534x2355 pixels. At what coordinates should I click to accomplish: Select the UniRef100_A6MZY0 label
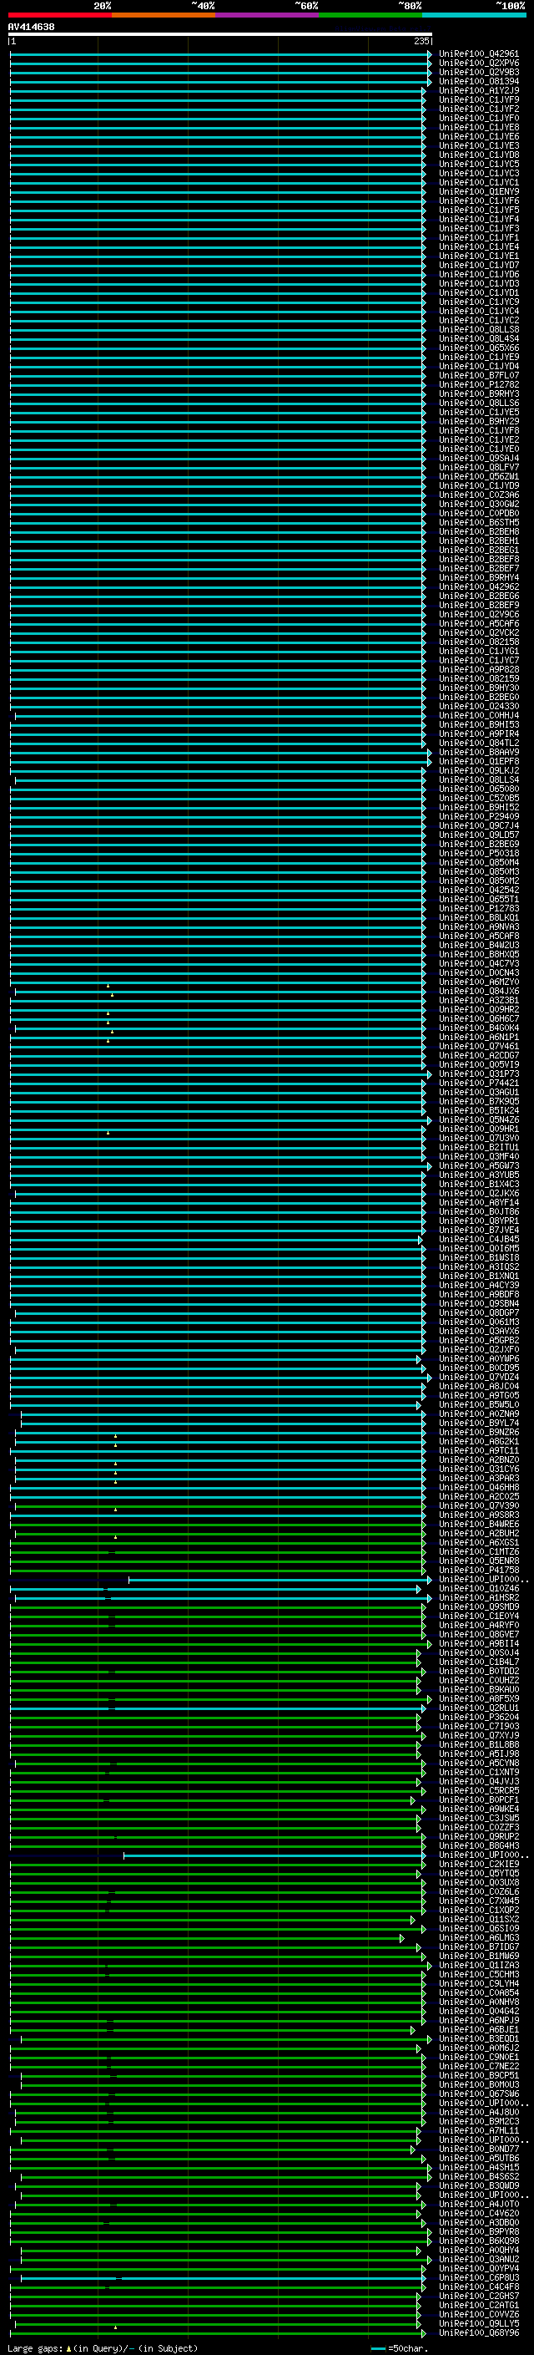(x=478, y=982)
